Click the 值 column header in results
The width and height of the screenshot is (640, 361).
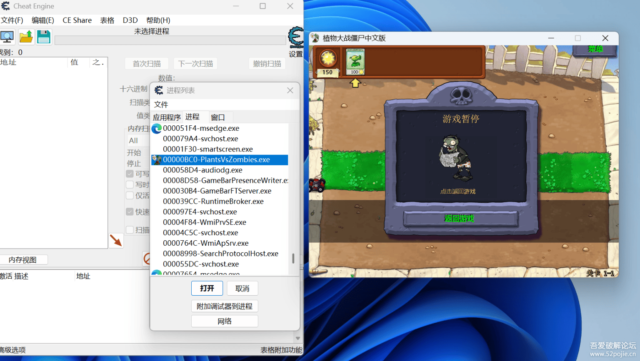click(x=75, y=62)
